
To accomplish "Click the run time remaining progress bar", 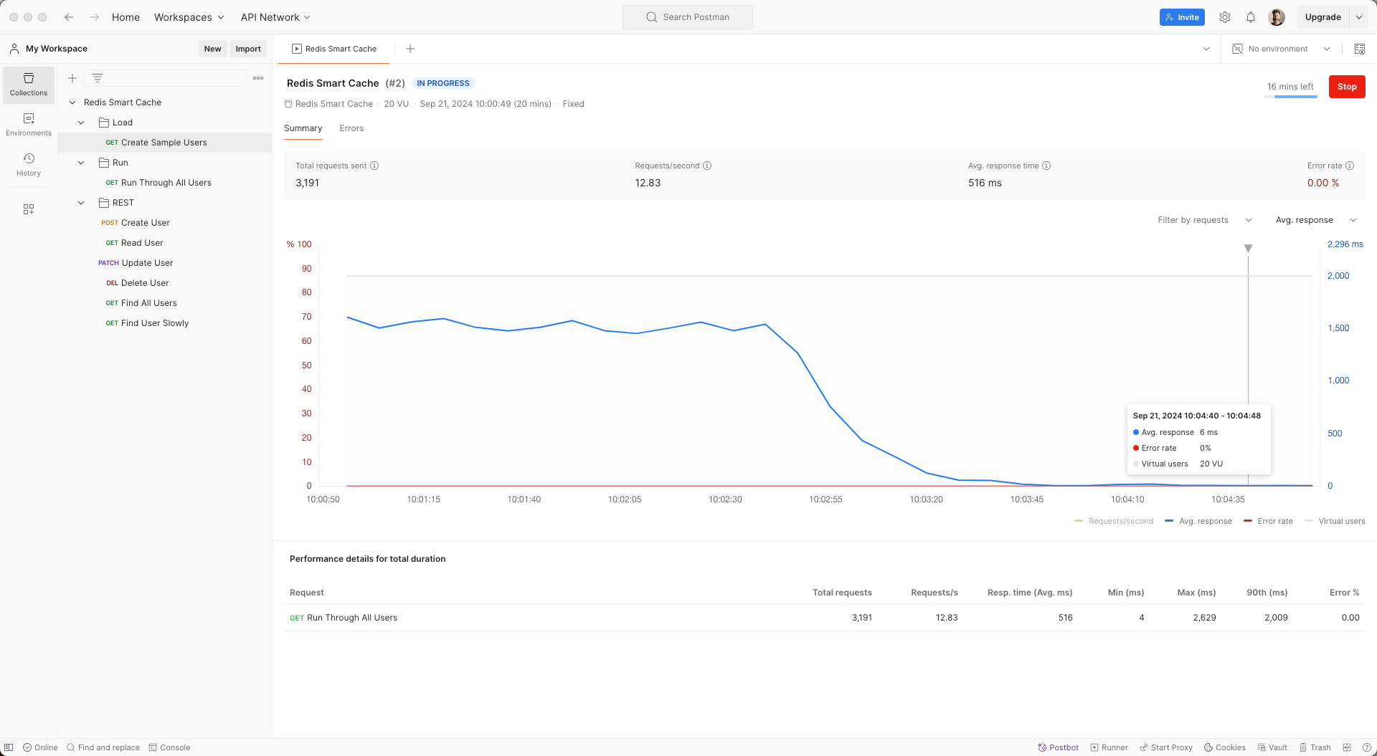I will pyautogui.click(x=1290, y=96).
